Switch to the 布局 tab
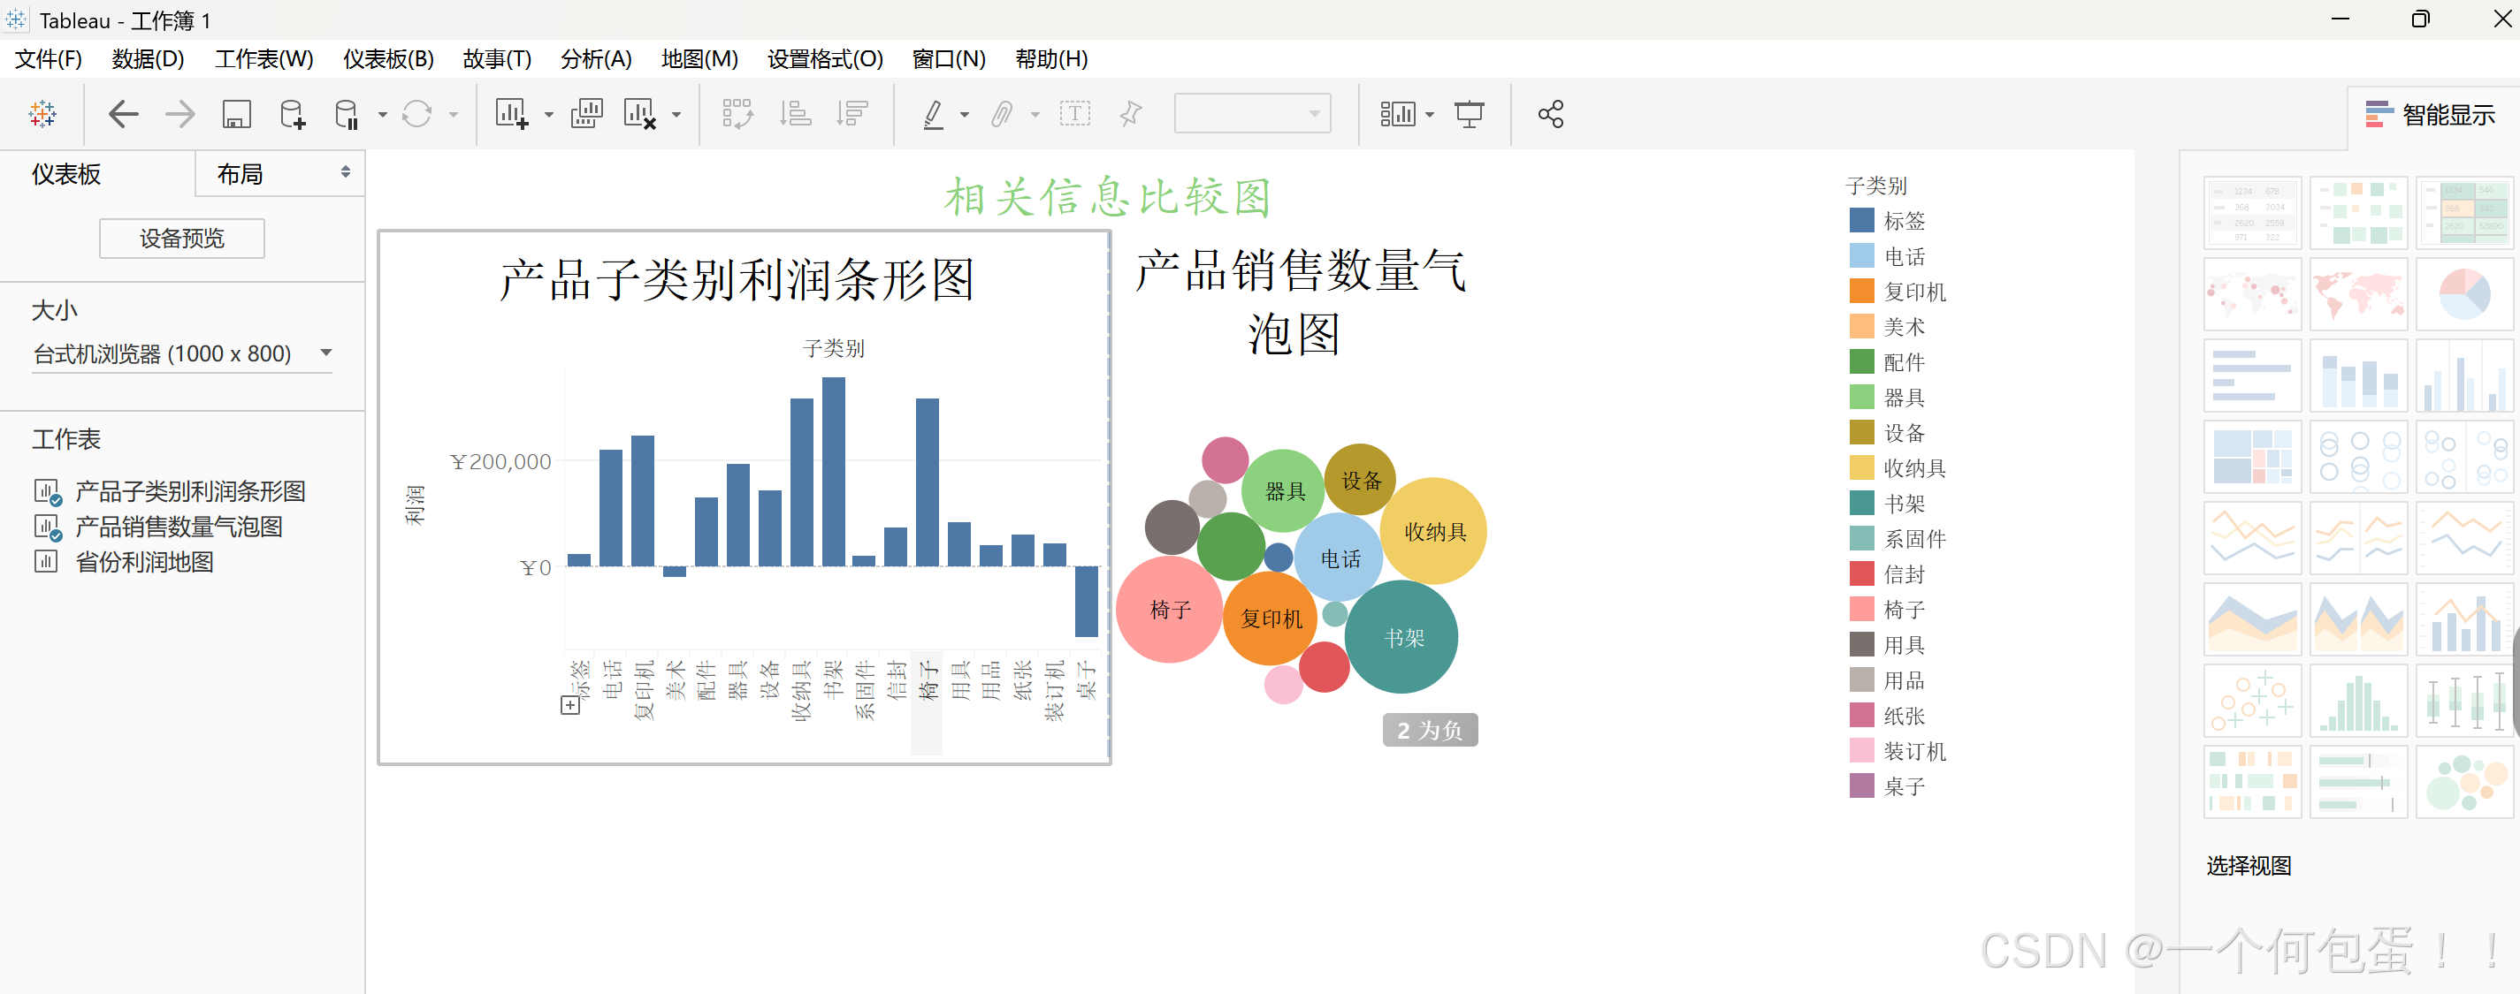Viewport: 2520px width, 994px height. [240, 174]
